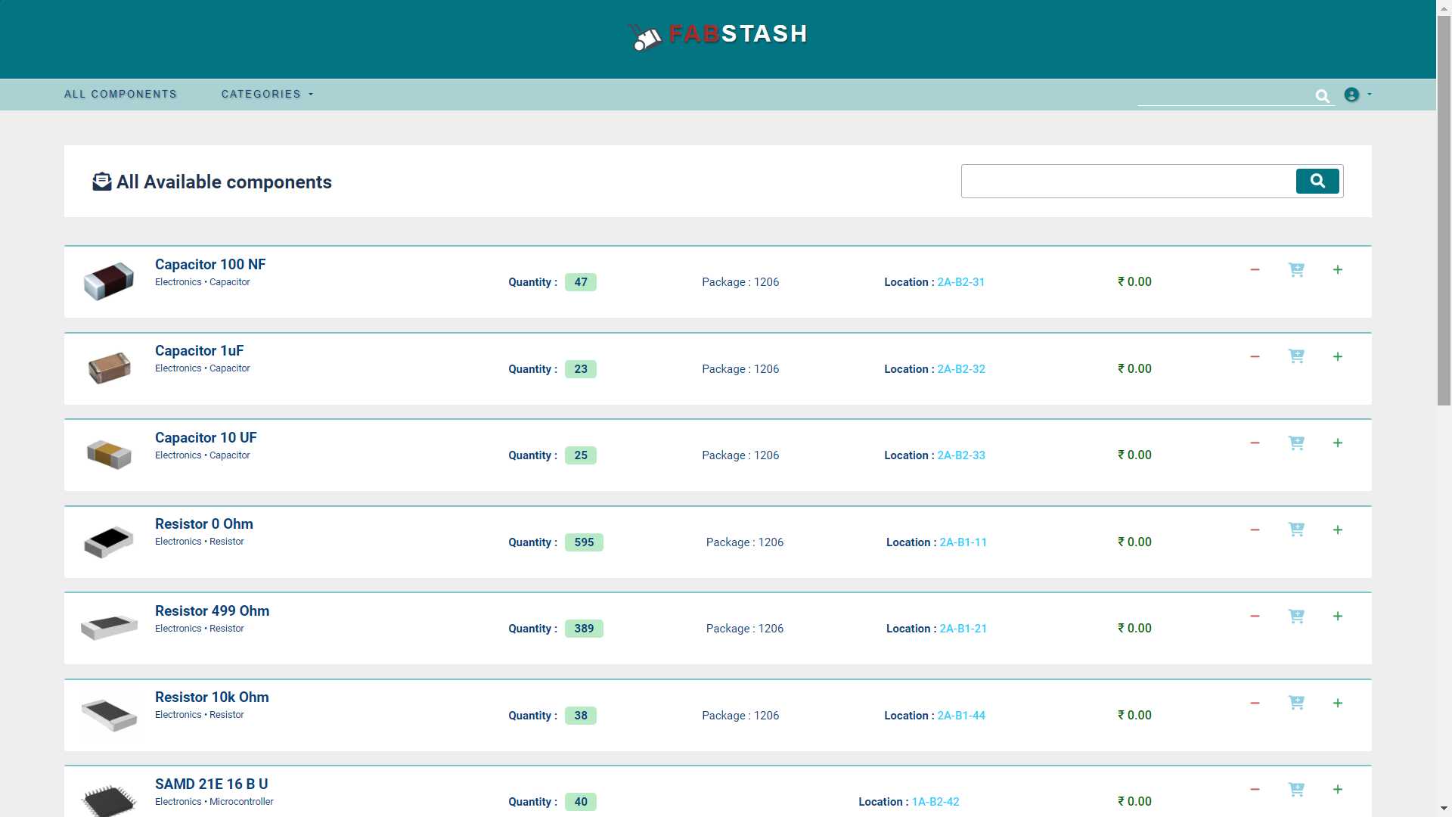The height and width of the screenshot is (817, 1452).
Task: Click plus icon for Capacitor 10 UF
Action: click(x=1337, y=443)
